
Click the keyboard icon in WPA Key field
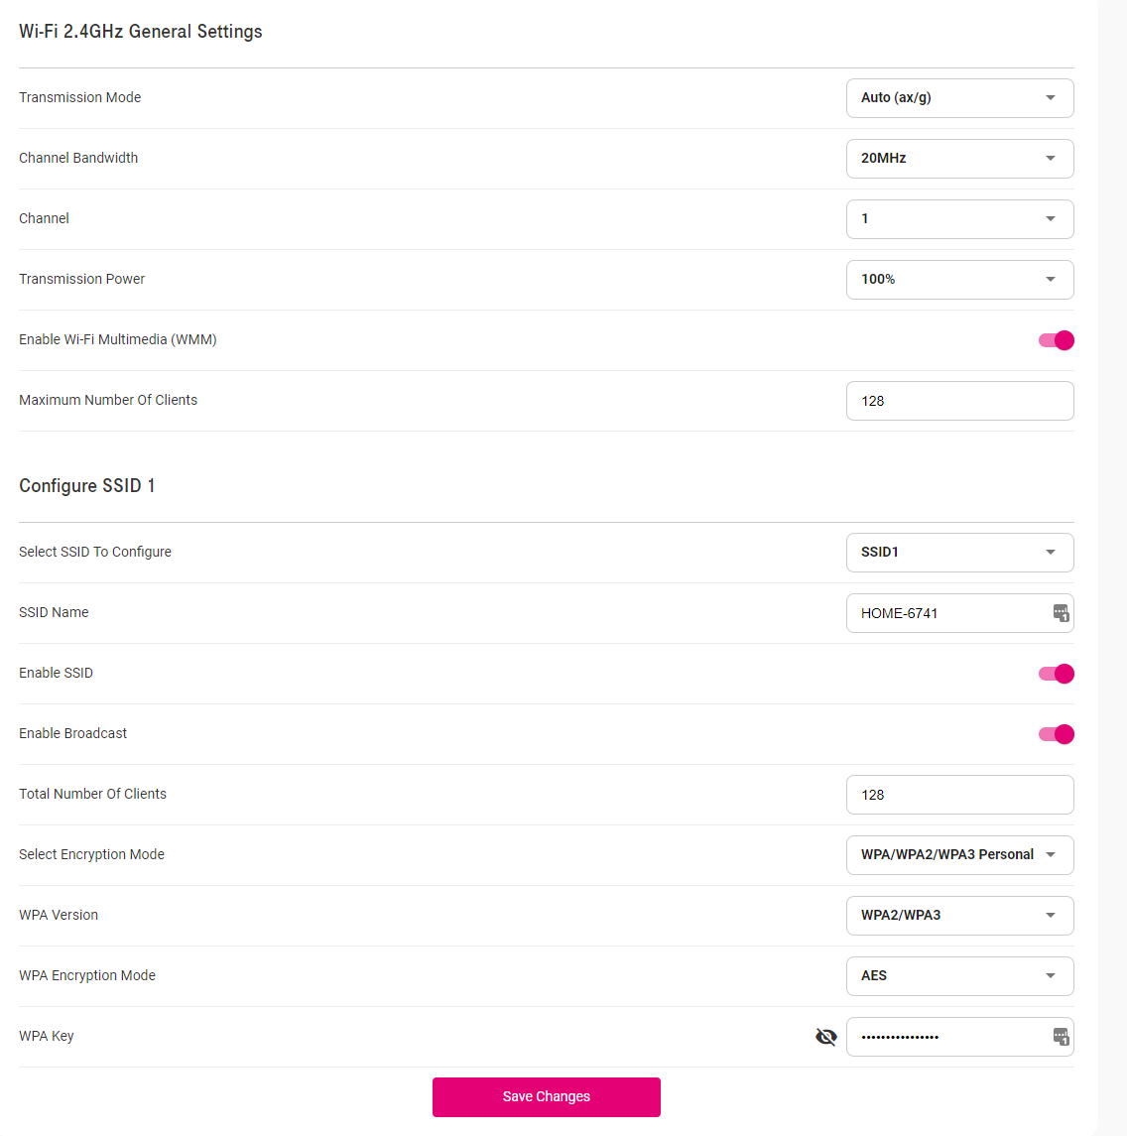(x=1061, y=1037)
